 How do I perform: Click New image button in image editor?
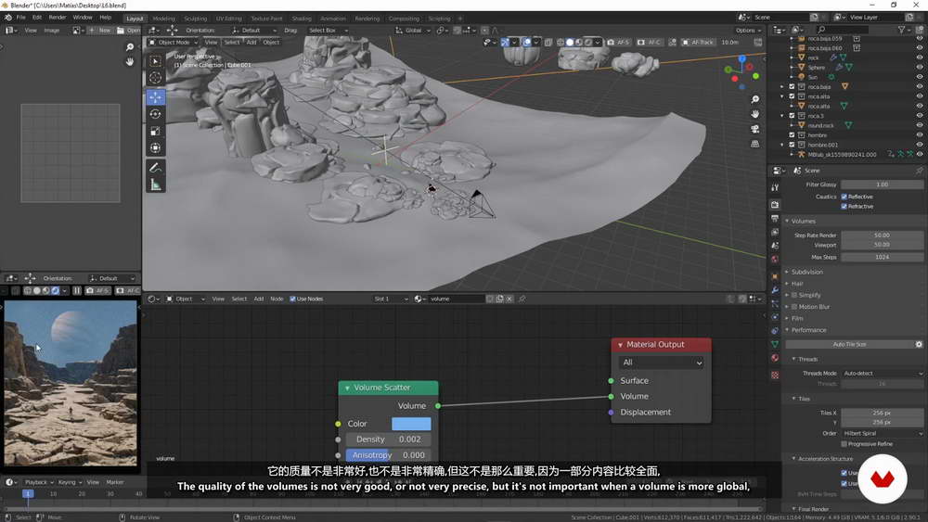click(100, 31)
